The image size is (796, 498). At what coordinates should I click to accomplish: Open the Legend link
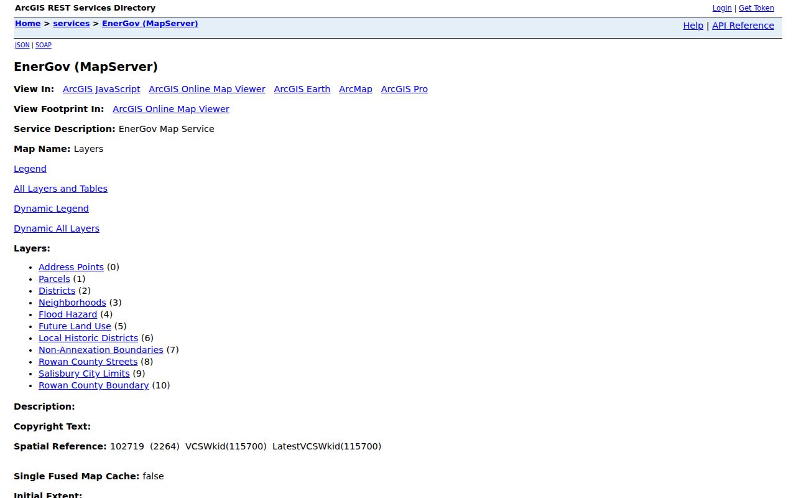click(x=30, y=169)
